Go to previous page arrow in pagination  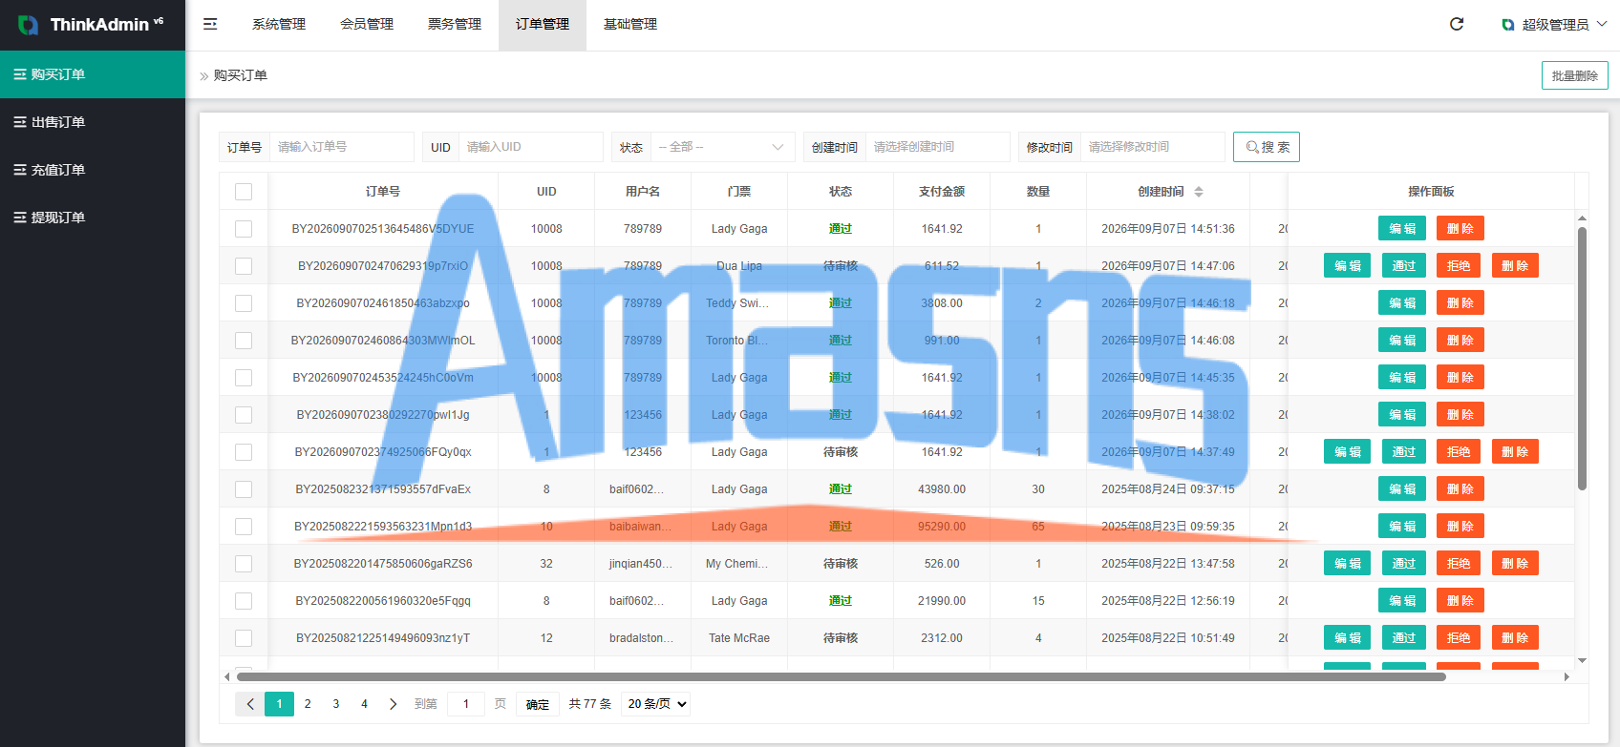pyautogui.click(x=250, y=704)
